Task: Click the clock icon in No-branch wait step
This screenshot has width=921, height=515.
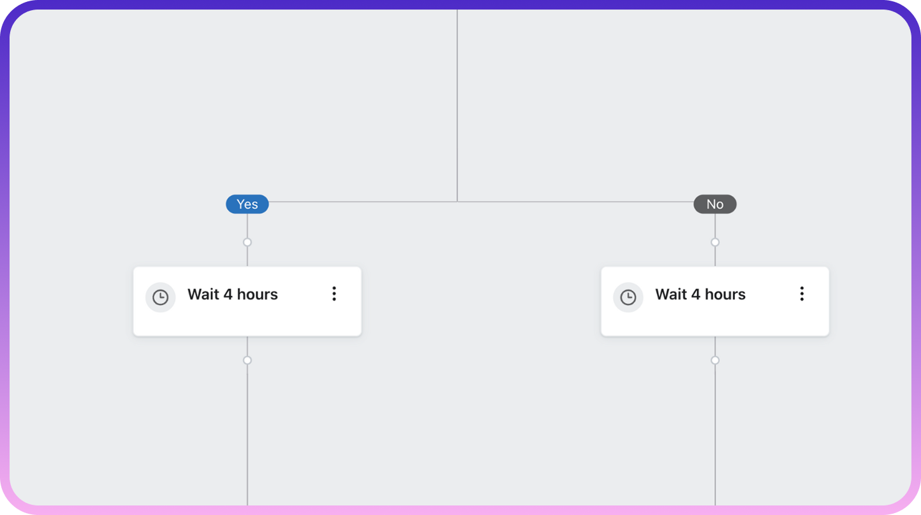Action: 628,297
